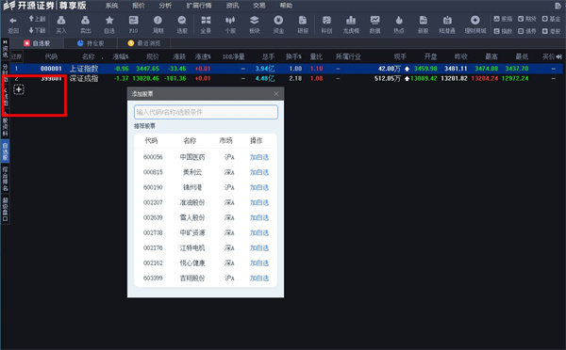Go to previous page with 上翻

(x=37, y=19)
